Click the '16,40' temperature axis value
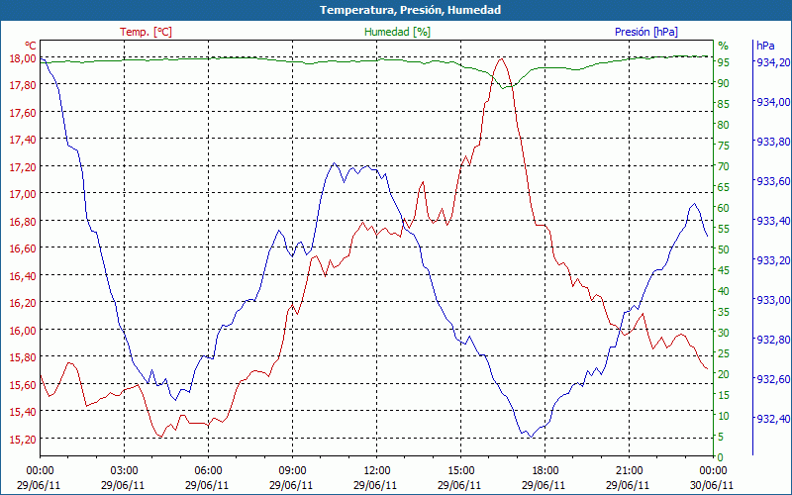 23,276
